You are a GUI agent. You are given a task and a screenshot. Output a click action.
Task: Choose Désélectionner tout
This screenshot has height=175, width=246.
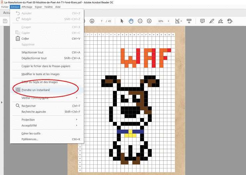click(x=47, y=58)
